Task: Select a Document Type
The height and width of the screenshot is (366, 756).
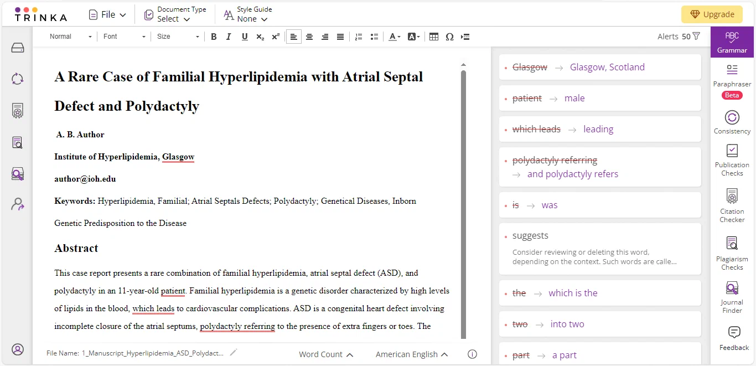Action: pyautogui.click(x=175, y=14)
